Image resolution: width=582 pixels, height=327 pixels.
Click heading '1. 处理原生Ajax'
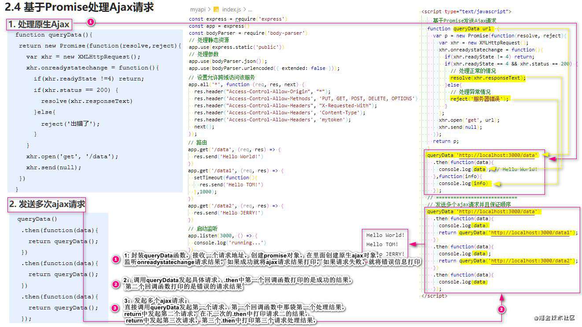[40, 25]
